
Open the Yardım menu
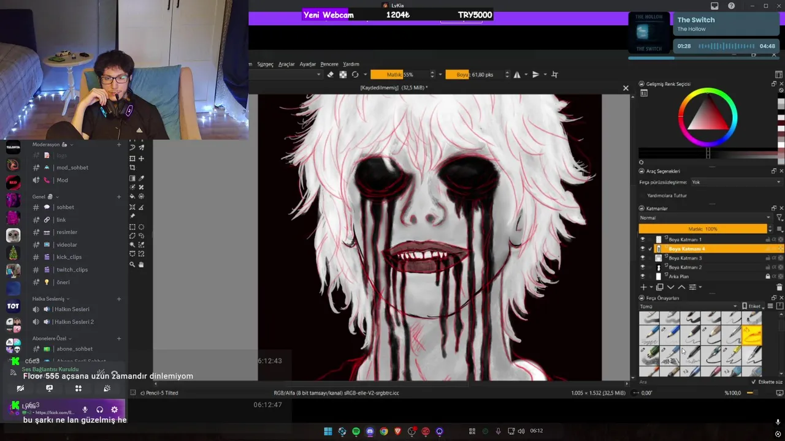(x=351, y=64)
